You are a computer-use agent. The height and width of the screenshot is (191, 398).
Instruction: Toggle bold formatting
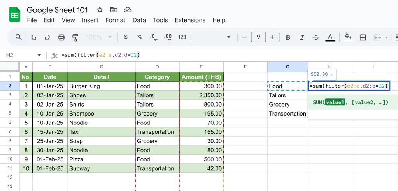pos(288,38)
